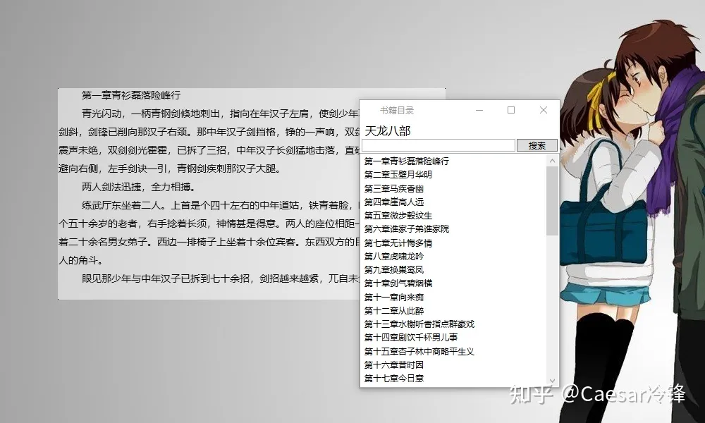The height and width of the screenshot is (423, 705).
Task: Select 第五章微步縠纹生
Action: point(398,215)
